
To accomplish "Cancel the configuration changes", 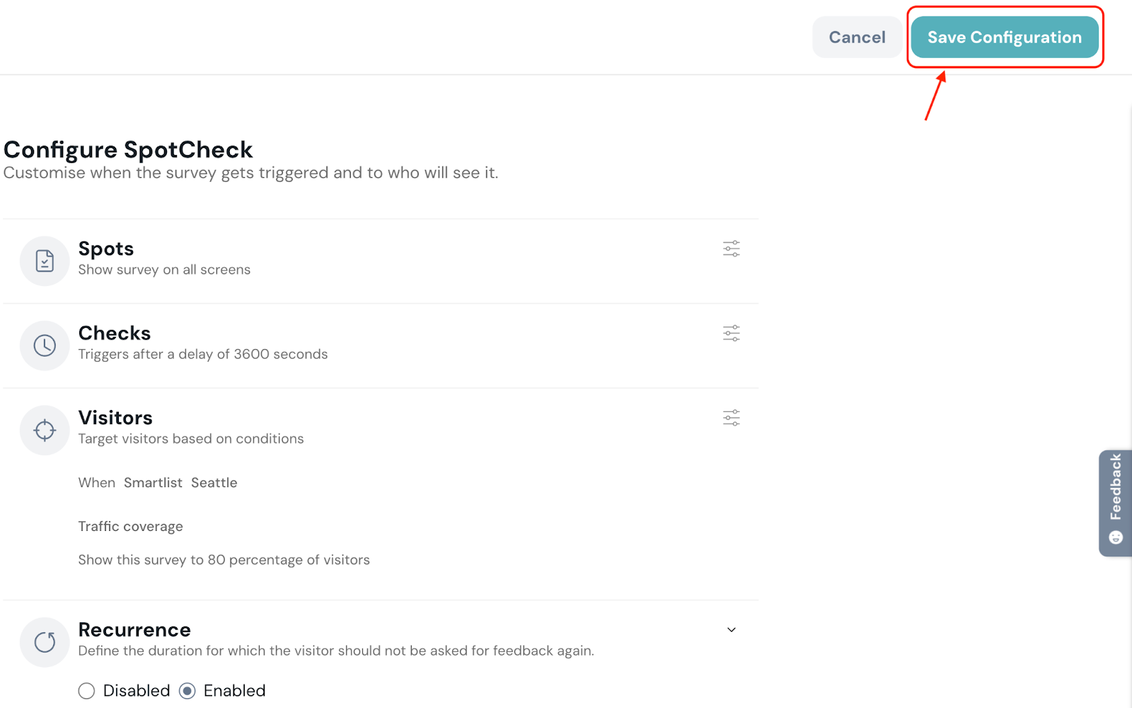I will coord(857,38).
